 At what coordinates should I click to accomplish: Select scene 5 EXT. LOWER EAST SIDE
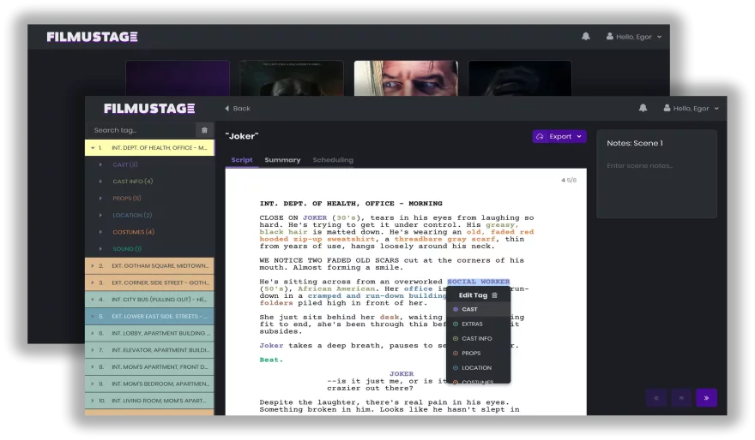pos(150,316)
